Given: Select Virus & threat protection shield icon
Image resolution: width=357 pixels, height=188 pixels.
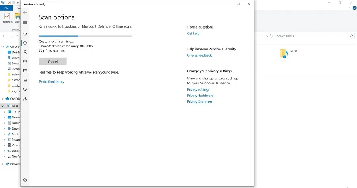Looking at the screenshot, I should pyautogui.click(x=25, y=43).
